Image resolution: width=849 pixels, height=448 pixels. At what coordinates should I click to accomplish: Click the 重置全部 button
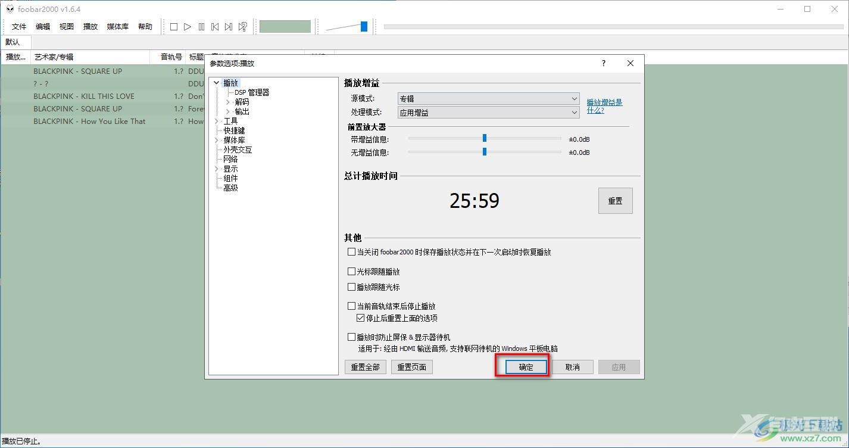(366, 367)
